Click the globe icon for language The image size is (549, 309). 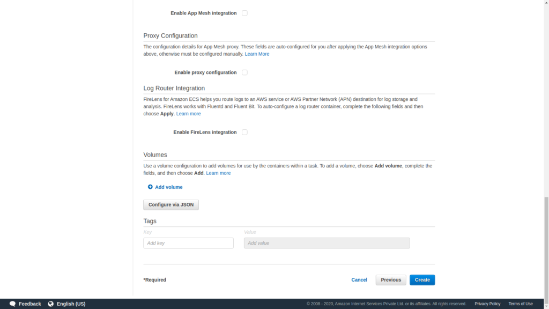pyautogui.click(x=51, y=304)
